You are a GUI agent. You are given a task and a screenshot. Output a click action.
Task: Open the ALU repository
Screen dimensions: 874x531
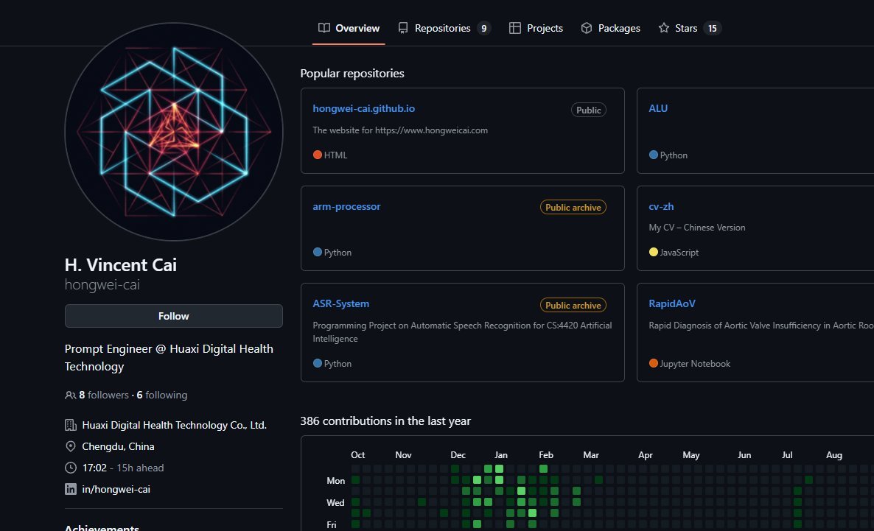point(658,109)
